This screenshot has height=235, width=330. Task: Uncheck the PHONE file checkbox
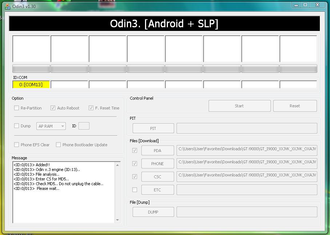click(x=134, y=163)
